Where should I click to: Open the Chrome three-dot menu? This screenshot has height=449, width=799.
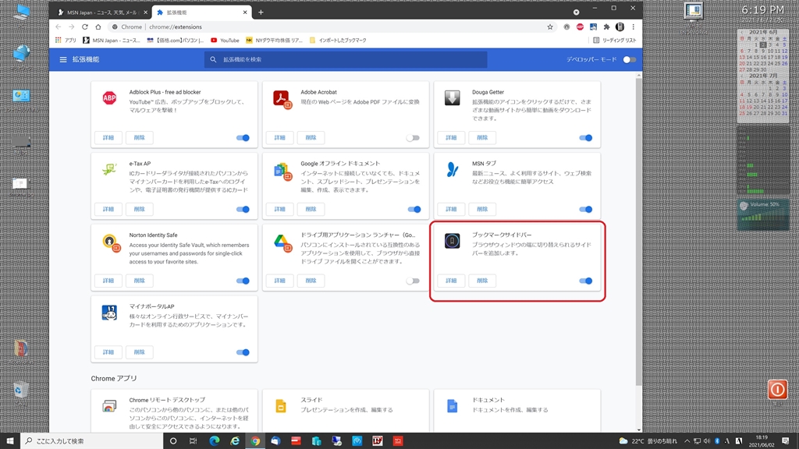click(x=634, y=27)
